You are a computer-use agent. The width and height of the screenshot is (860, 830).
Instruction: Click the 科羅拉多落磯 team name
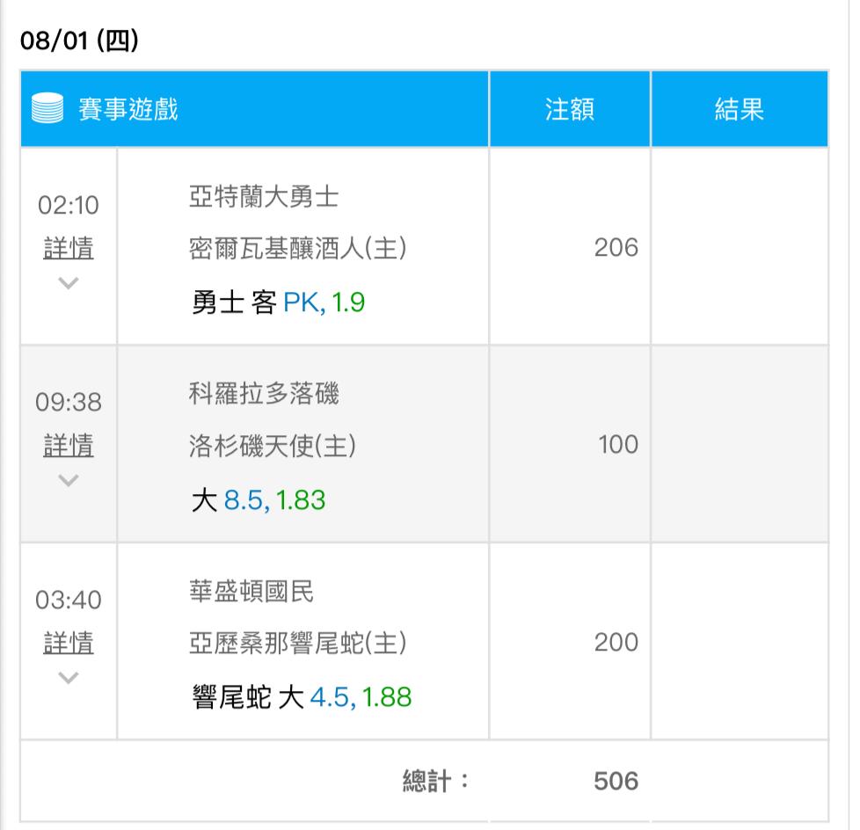coord(264,393)
